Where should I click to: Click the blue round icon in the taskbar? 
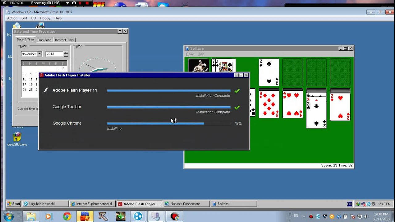point(138,216)
